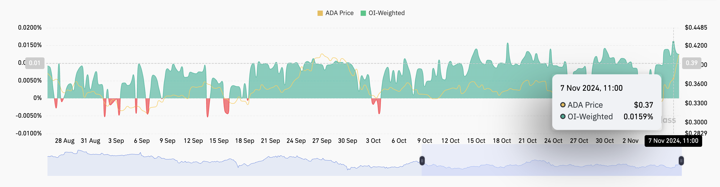Click the gray 0.01 crosshair value badge
The height and width of the screenshot is (187, 720).
click(35, 63)
